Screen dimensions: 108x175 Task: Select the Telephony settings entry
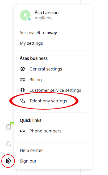(48, 101)
